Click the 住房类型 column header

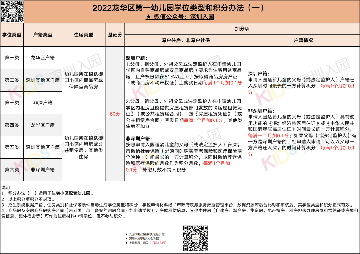point(83,35)
